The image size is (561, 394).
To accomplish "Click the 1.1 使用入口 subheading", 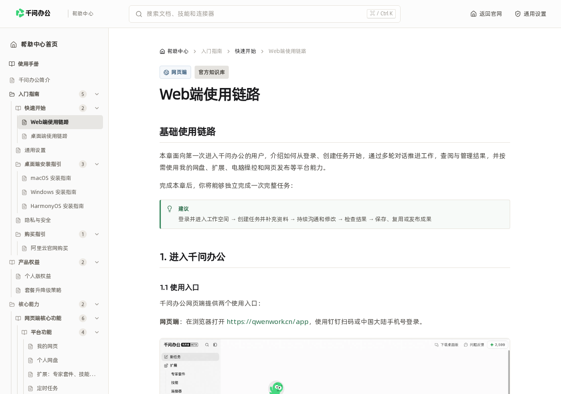I will (180, 288).
